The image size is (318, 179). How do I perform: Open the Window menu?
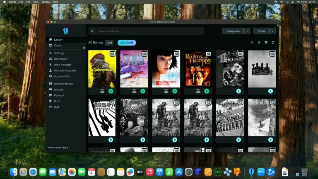pos(46,2)
